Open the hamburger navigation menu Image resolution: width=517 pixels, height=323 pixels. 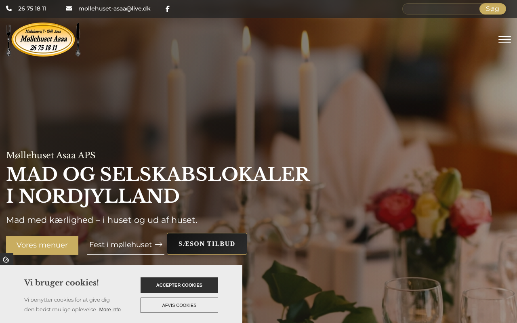[504, 40]
